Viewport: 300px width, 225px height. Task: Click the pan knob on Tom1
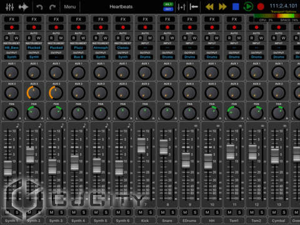[234, 112]
